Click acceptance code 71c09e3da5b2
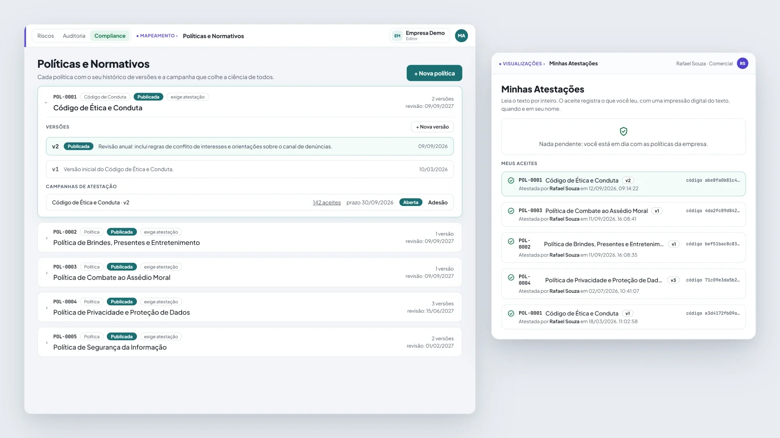Screen dimensions: 780x438 coord(713,280)
